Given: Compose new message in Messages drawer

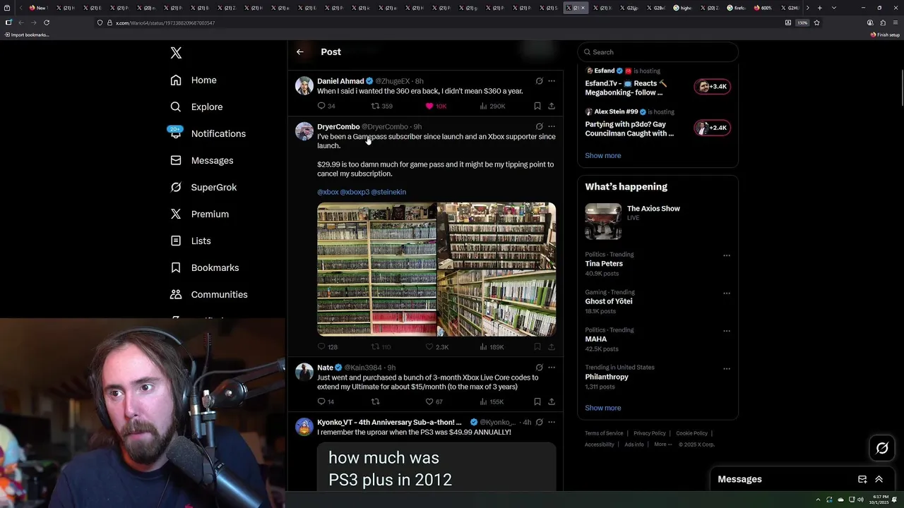Looking at the screenshot, I should click(862, 479).
